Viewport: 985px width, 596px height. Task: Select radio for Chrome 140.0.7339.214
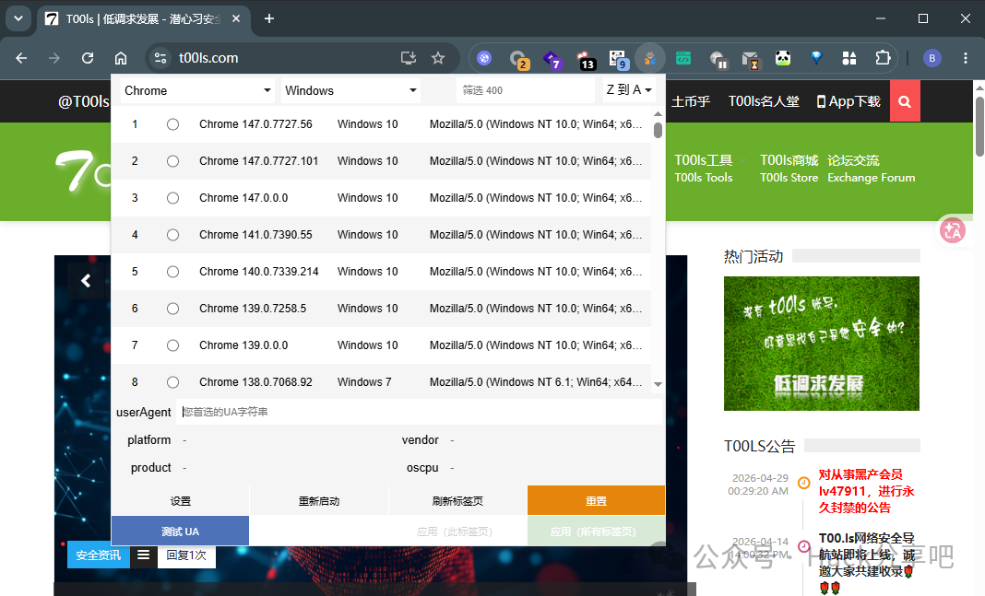tap(172, 272)
